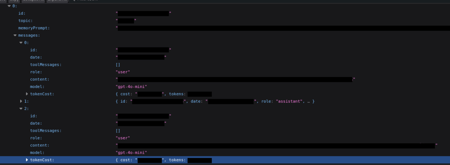
Task: Select toolMessages key under message 0
Action: [x=46, y=65]
